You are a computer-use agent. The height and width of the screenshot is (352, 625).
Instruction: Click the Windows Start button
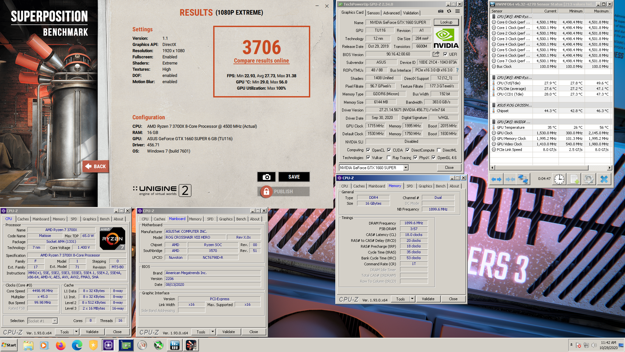pos(9,345)
